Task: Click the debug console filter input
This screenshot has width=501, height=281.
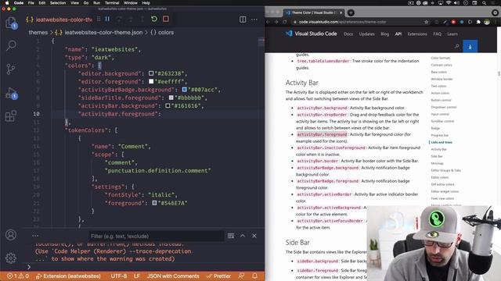Action: click(156, 236)
